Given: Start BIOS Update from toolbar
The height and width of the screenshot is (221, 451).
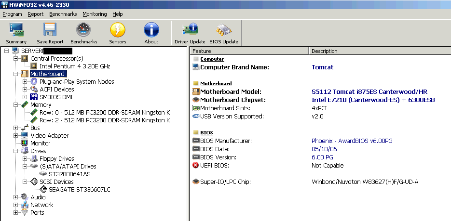Looking at the screenshot, I should point(224,29).
